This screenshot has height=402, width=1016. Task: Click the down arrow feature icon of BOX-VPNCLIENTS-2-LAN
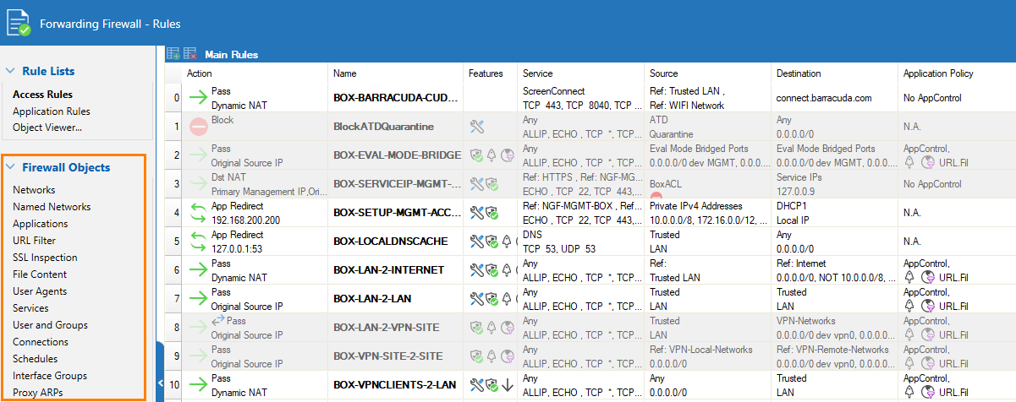(x=508, y=385)
